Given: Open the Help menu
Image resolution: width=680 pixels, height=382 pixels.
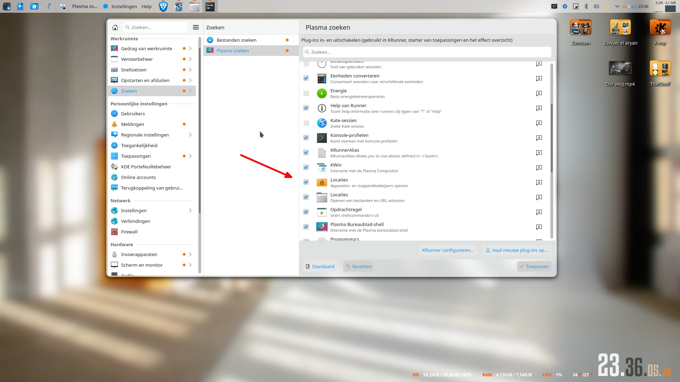Looking at the screenshot, I should pyautogui.click(x=147, y=6).
